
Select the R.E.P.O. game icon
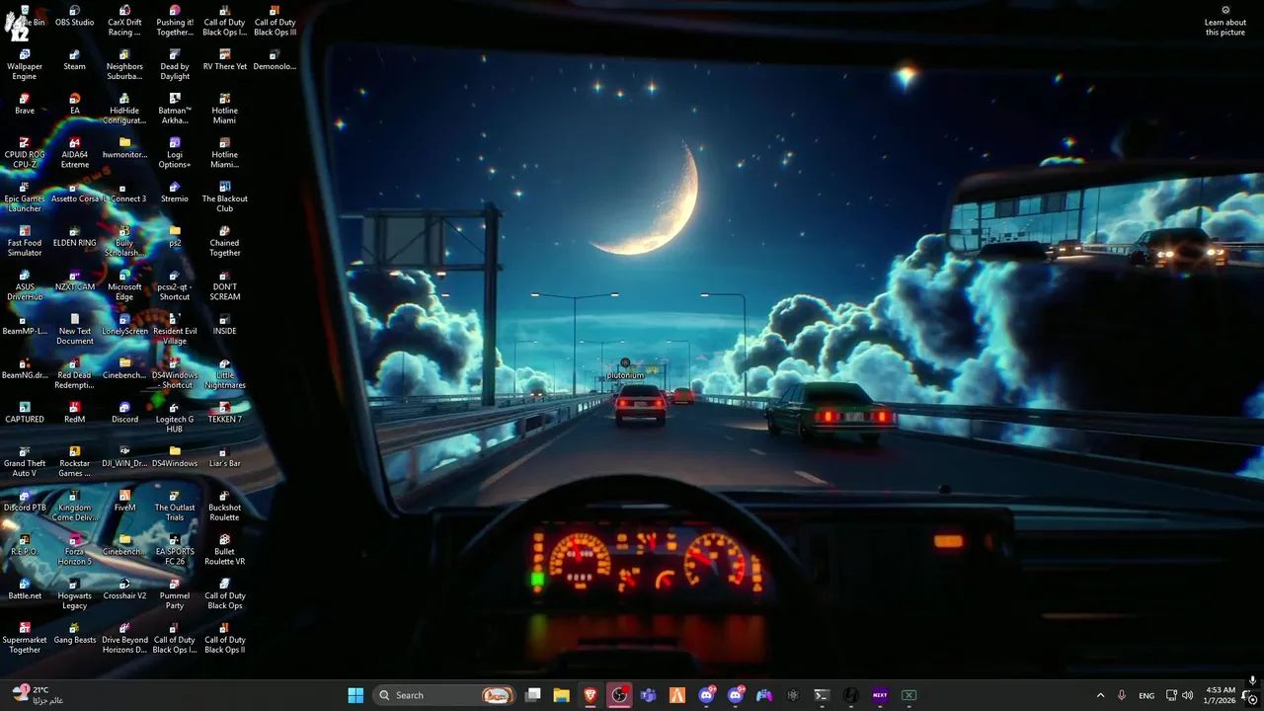point(25,545)
